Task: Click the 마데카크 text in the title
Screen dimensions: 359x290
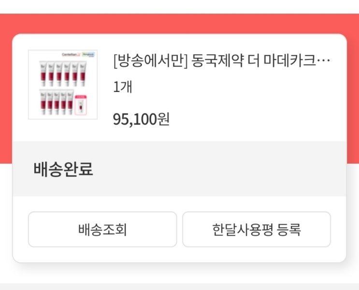Action: coord(291,61)
